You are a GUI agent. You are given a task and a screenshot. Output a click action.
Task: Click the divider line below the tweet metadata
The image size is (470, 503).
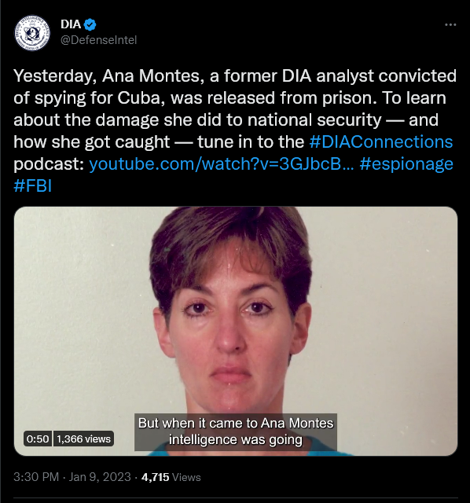click(x=236, y=497)
